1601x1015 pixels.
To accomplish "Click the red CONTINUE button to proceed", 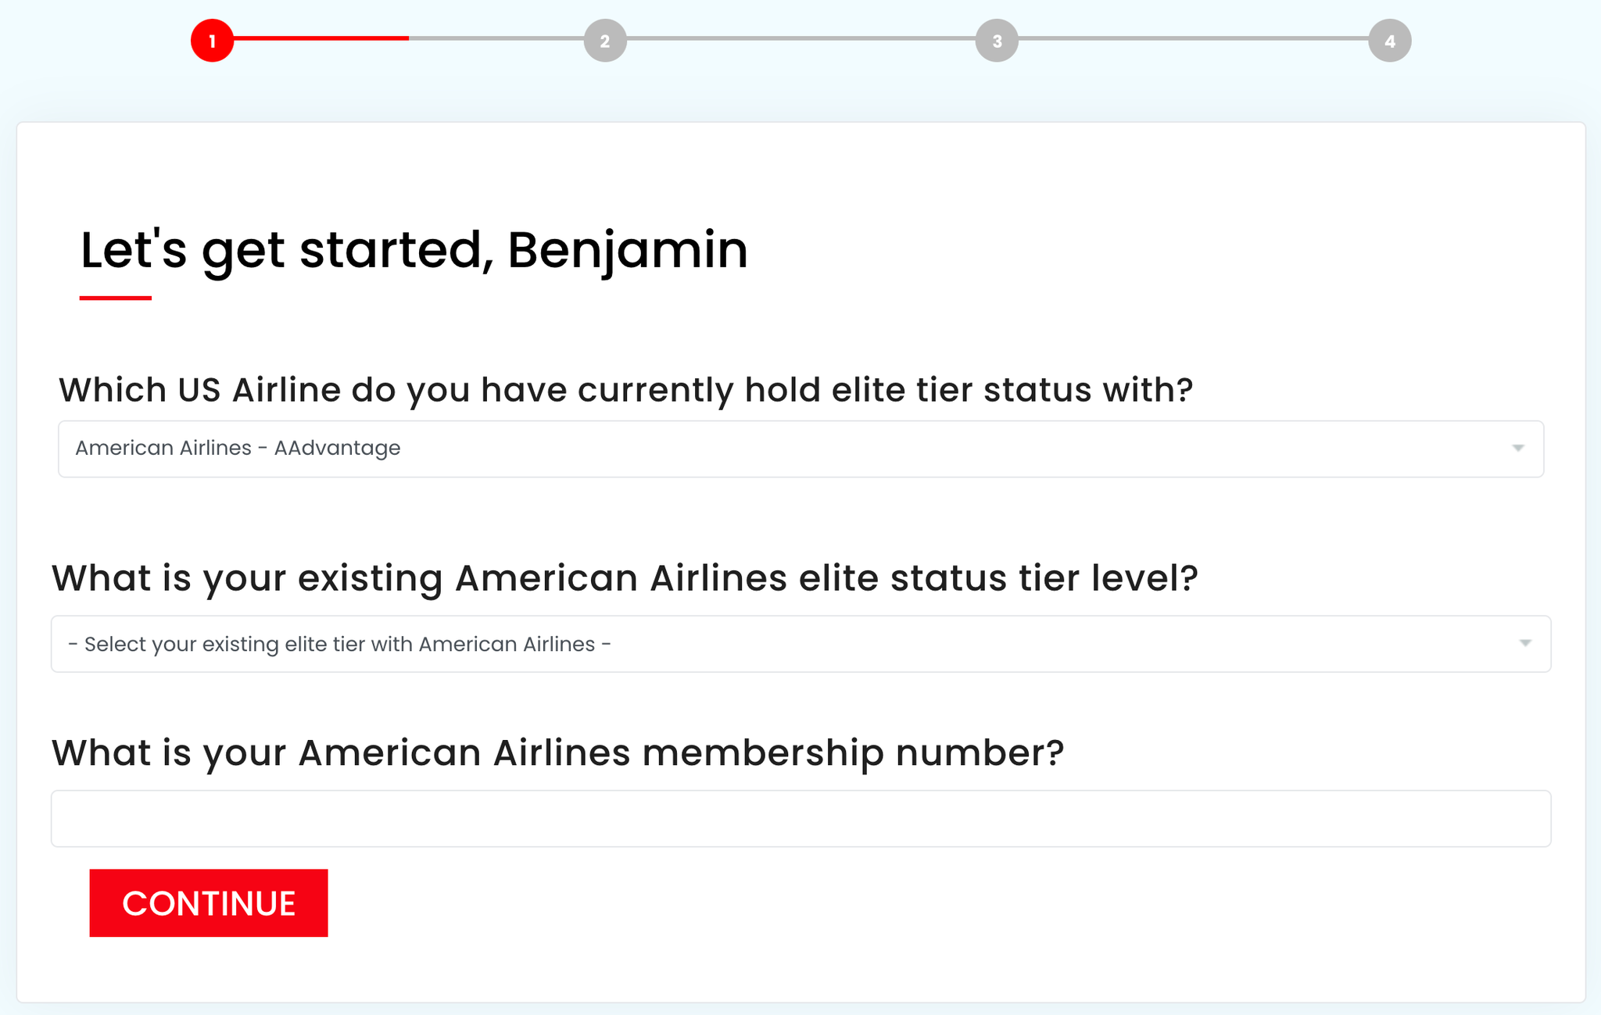I will [208, 902].
